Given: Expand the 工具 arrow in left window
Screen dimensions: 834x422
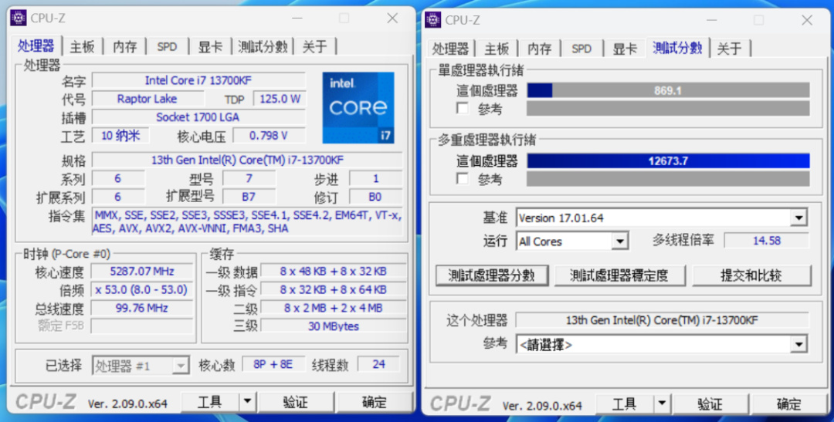Looking at the screenshot, I should 247,402.
